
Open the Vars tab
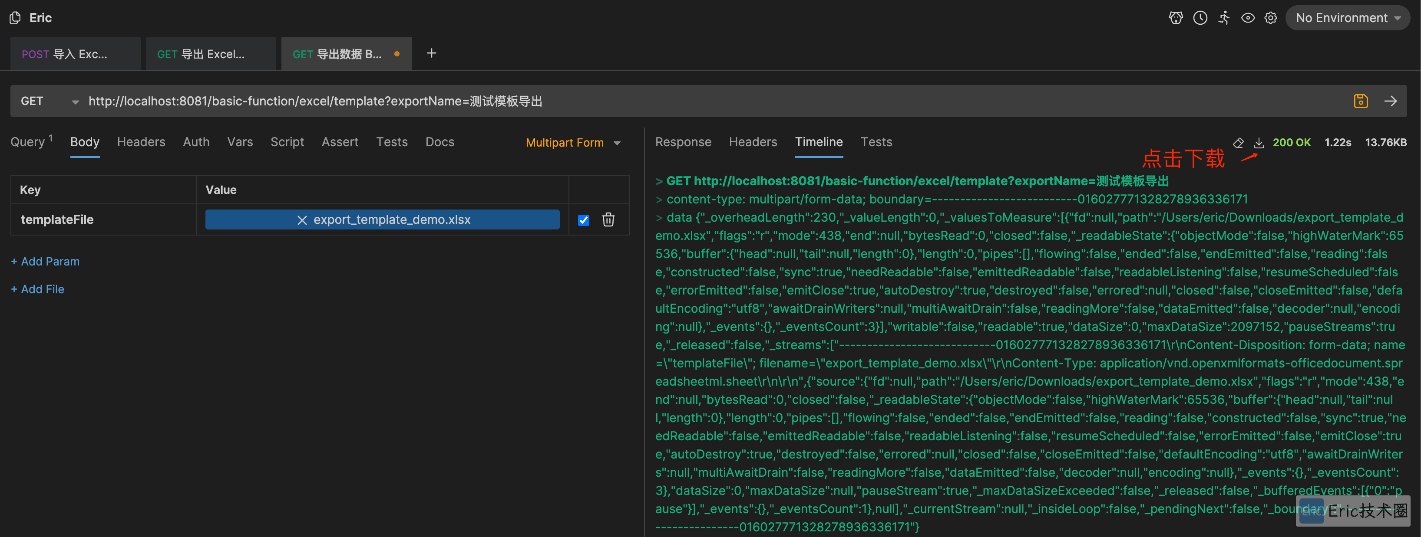coord(240,142)
